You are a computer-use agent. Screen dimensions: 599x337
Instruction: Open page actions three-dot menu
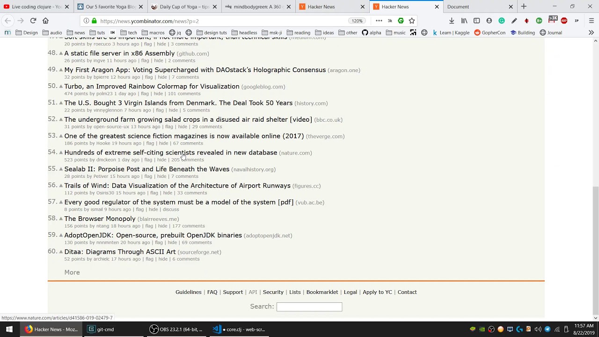(x=379, y=21)
